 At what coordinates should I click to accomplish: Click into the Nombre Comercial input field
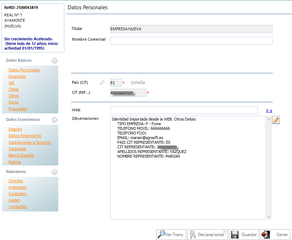[x=191, y=41]
